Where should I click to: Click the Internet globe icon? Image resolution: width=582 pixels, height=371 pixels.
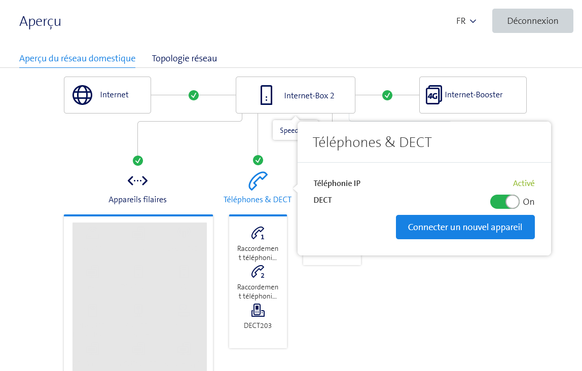point(82,95)
